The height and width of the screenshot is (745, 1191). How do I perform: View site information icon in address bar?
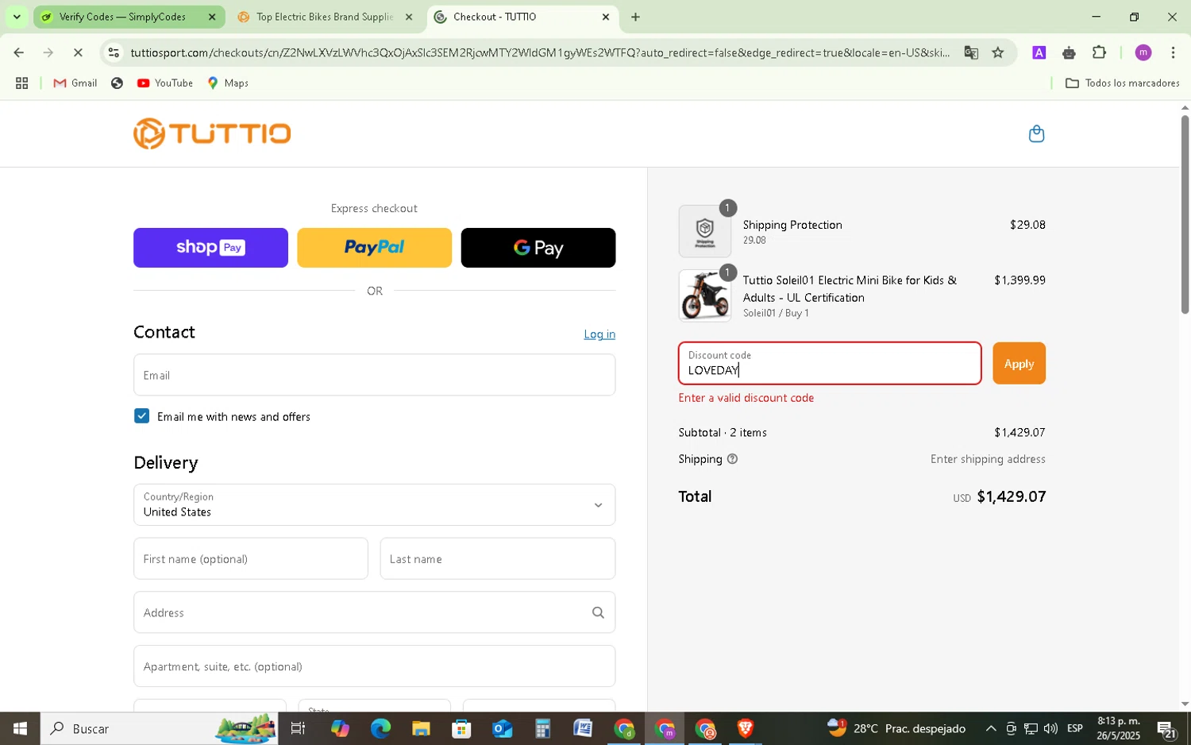(x=114, y=52)
